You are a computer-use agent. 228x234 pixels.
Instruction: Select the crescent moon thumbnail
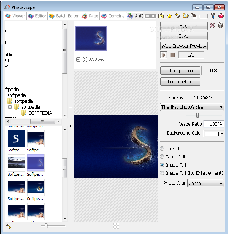[36, 187]
